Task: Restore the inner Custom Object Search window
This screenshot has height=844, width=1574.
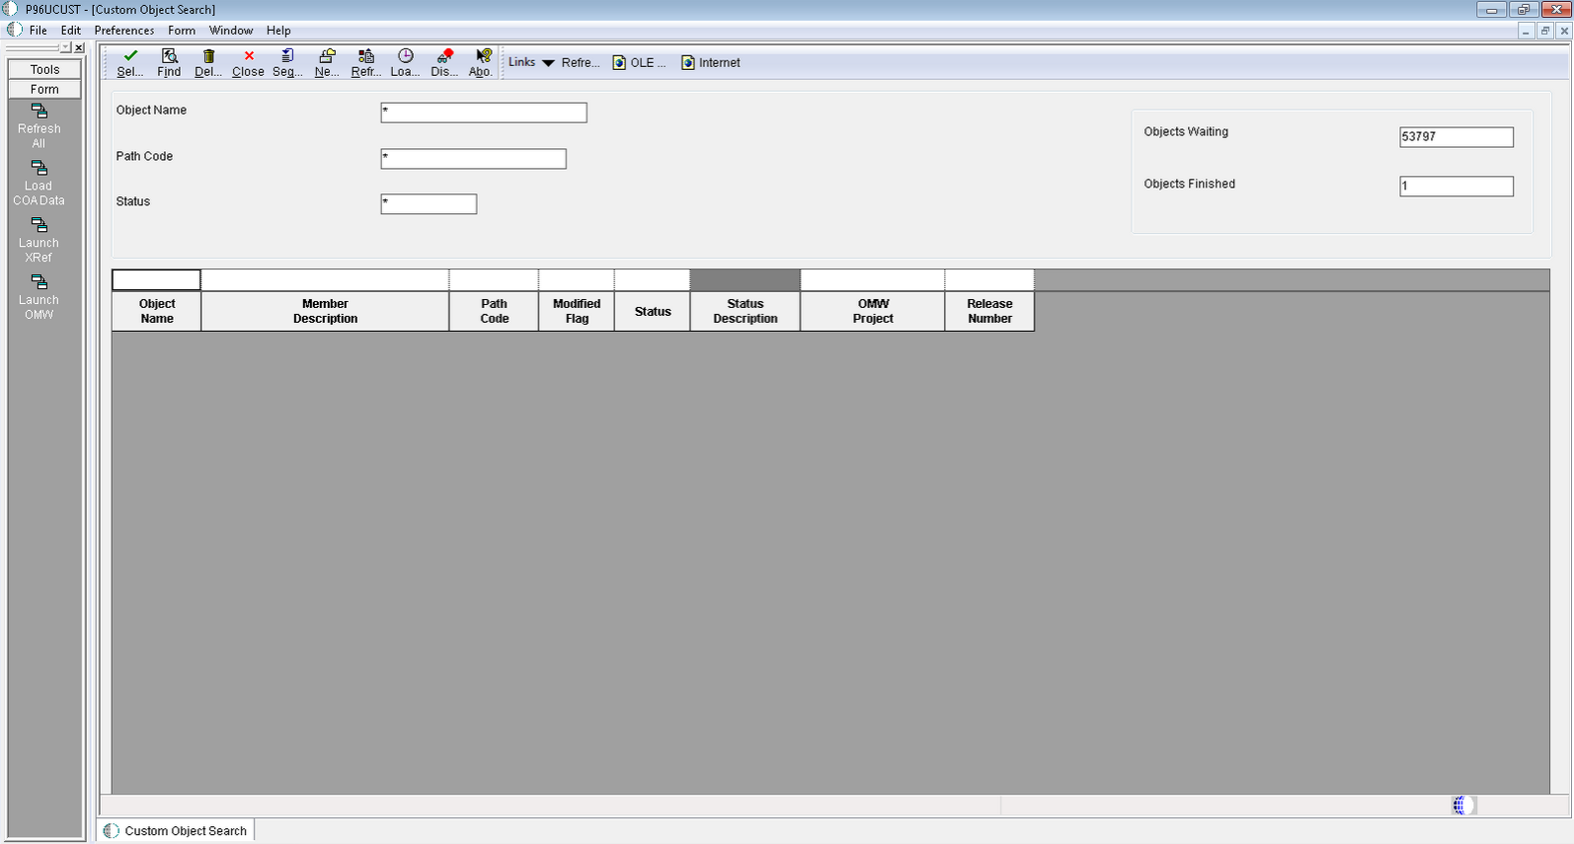Action: 1545,31
